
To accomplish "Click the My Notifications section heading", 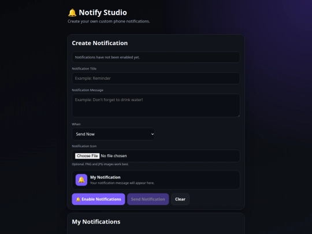I will [96, 222].
